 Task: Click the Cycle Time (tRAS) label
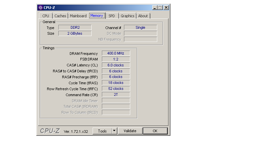click(83, 83)
